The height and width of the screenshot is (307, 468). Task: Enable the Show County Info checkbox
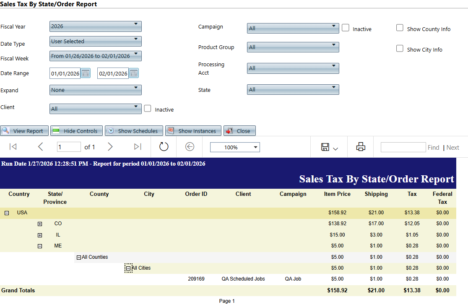click(400, 28)
